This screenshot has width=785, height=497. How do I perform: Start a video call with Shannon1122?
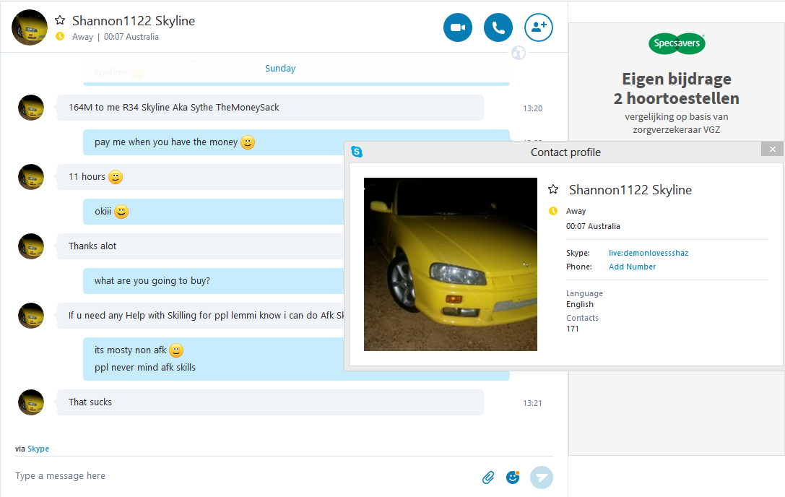point(458,27)
